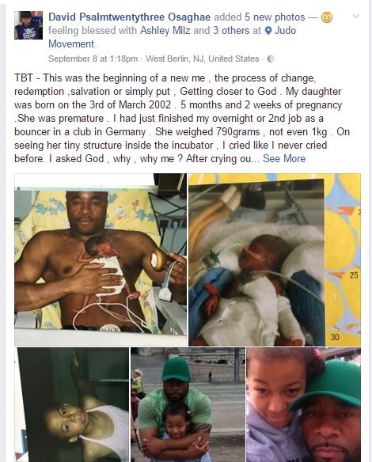Show the 3 others tagged
This screenshot has height=462, width=372.
pos(231,31)
